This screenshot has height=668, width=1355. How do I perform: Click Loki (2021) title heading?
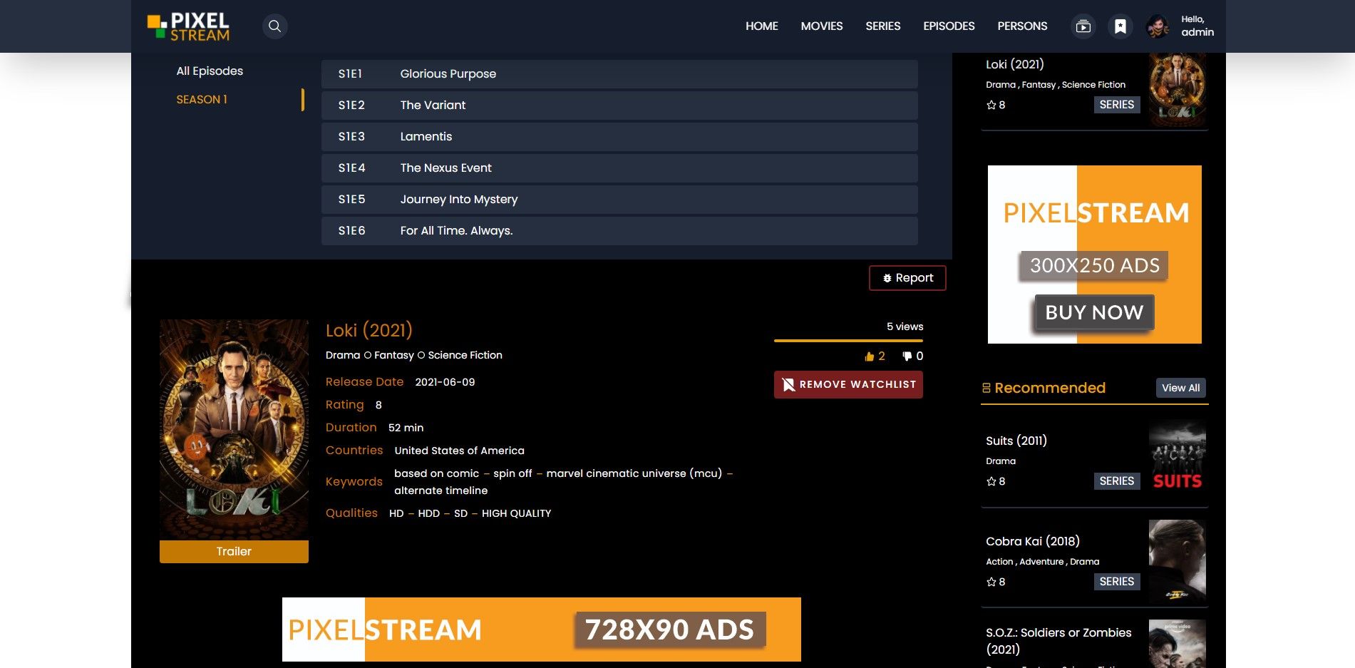(369, 330)
